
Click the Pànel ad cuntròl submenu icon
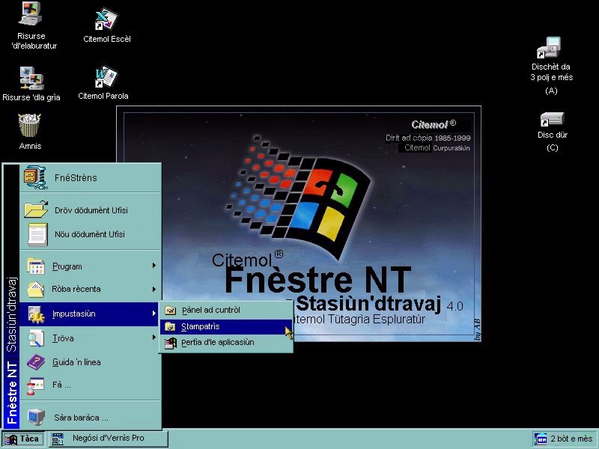tap(171, 311)
